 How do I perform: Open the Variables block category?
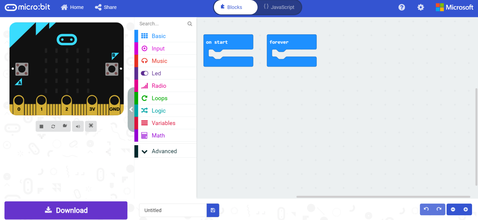(x=163, y=123)
